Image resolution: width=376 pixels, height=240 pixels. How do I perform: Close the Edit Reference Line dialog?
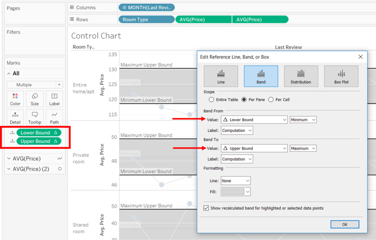360,57
